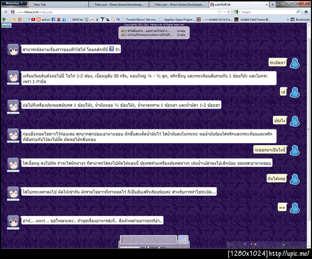This screenshot has height=259, width=312.
Task: Open the Fatal Frame III bookmark
Action: pyautogui.click(x=252, y=19)
